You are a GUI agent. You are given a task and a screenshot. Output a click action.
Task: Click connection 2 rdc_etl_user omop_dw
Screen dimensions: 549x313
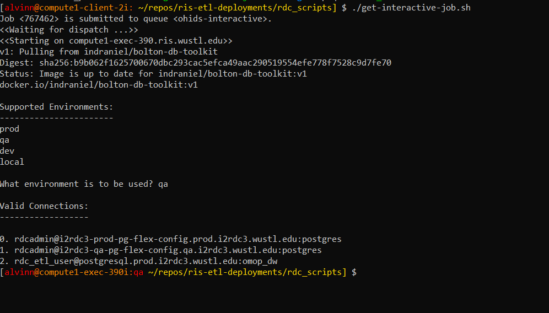(x=139, y=261)
